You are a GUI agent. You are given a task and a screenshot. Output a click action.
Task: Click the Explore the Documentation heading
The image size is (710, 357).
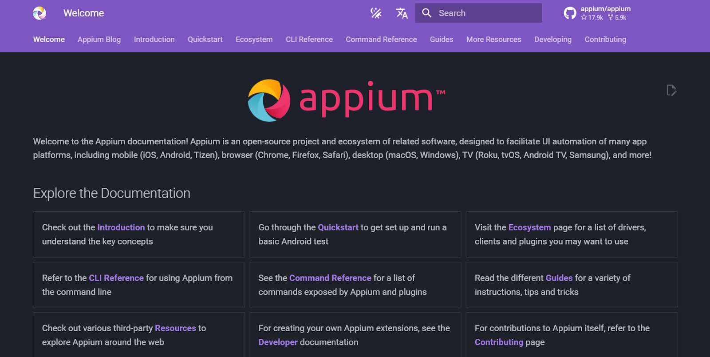112,193
